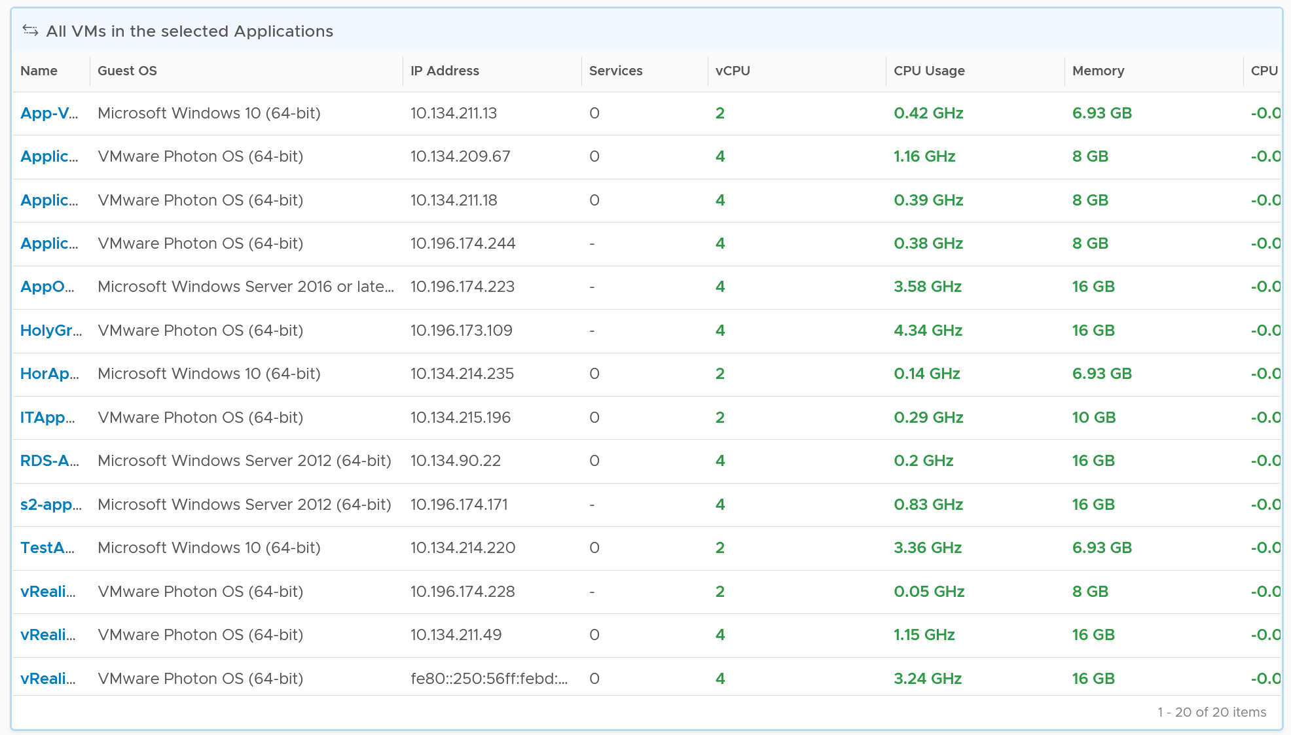1291x735 pixels.
Task: Sort by IP Address column header
Action: tap(445, 71)
